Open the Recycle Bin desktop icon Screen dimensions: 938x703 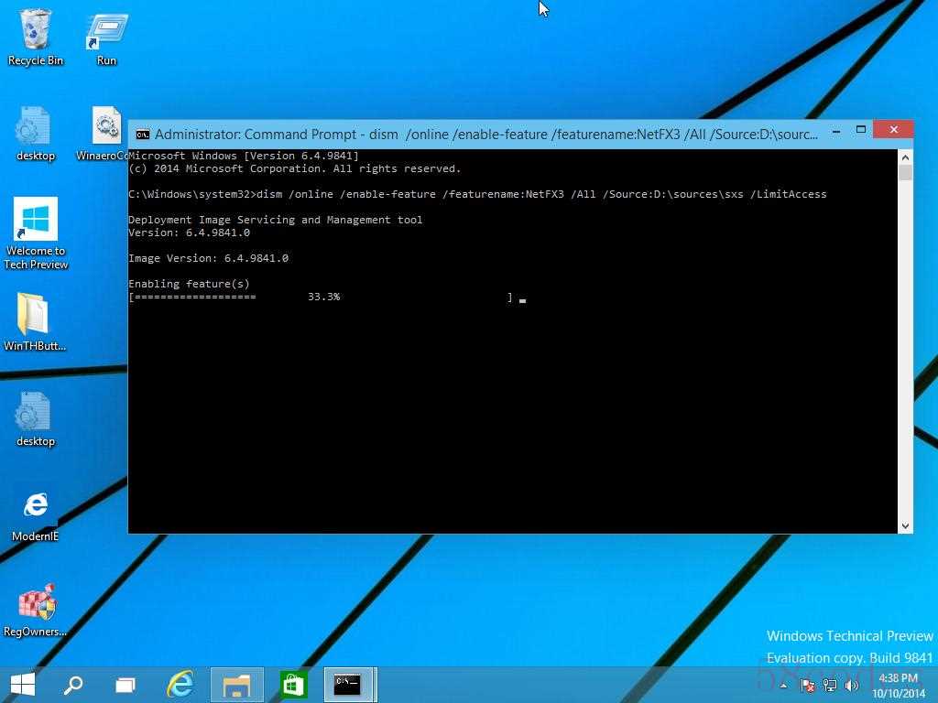36,37
